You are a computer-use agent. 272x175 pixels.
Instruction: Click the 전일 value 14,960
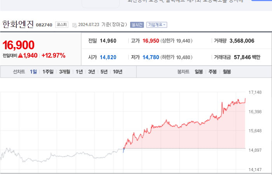pyautogui.click(x=108, y=41)
